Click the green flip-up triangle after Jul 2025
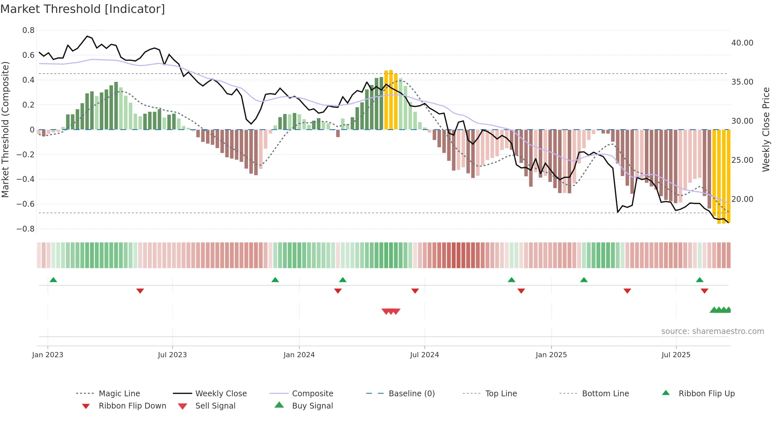The width and height of the screenshot is (775, 436). coord(699,280)
